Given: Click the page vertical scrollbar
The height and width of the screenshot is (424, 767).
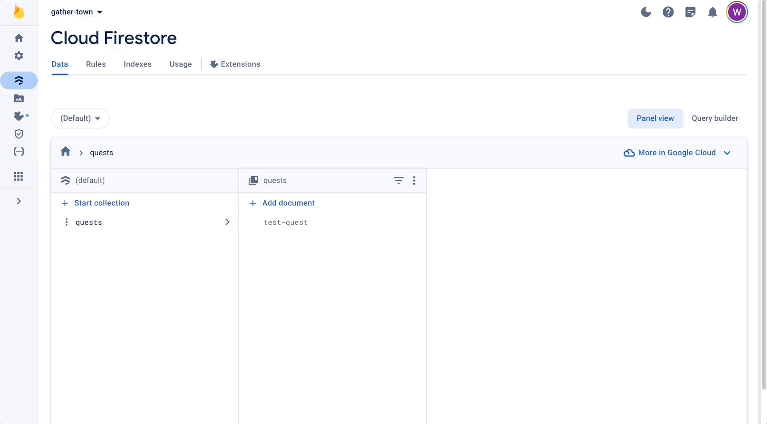Looking at the screenshot, I should point(764,195).
